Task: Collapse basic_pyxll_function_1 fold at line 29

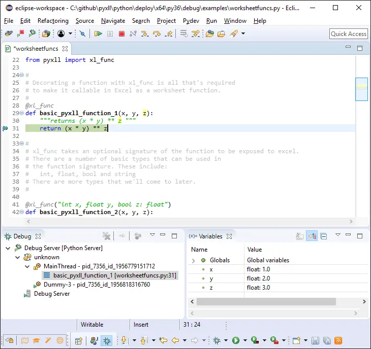Action: click(21, 113)
